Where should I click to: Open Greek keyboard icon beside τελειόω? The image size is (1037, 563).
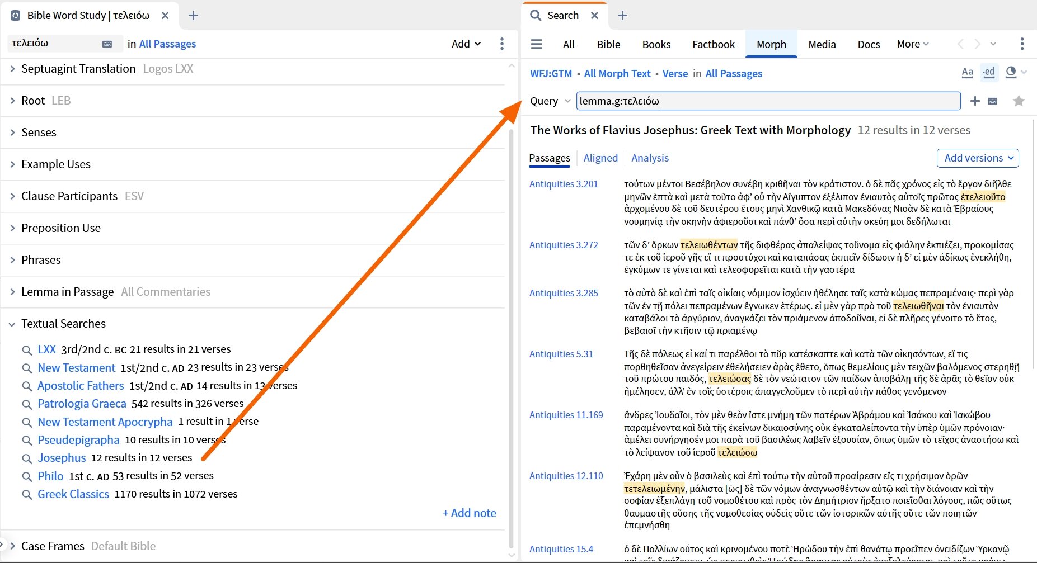point(107,44)
